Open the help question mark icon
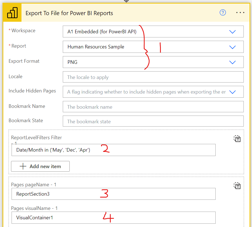Image resolution: width=252 pixels, height=227 pixels. tap(223, 13)
